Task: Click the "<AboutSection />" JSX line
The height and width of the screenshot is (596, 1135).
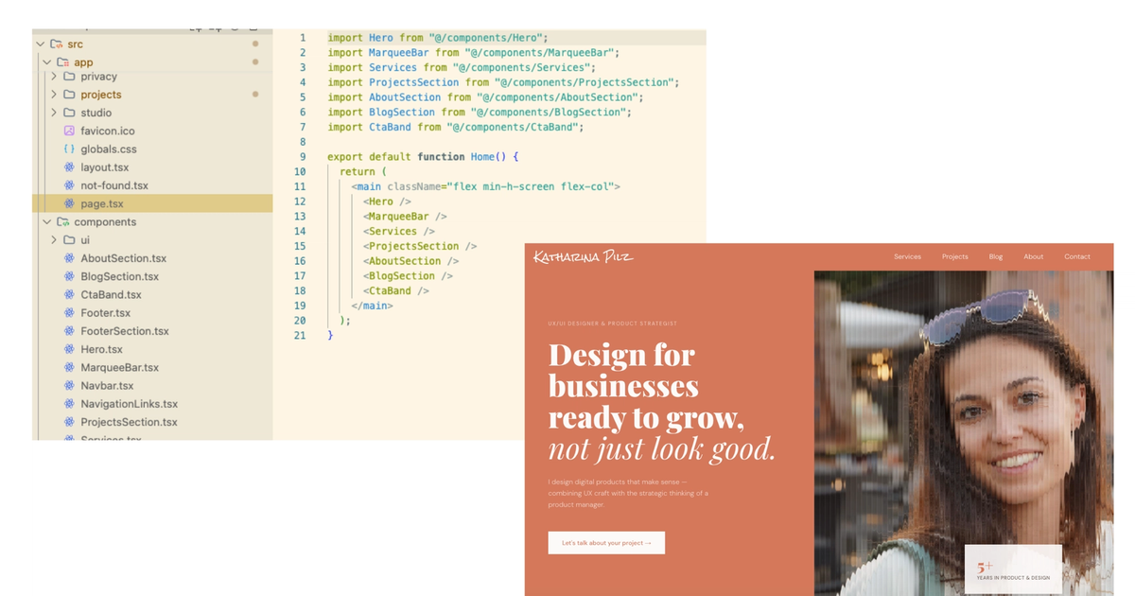Action: [x=410, y=261]
